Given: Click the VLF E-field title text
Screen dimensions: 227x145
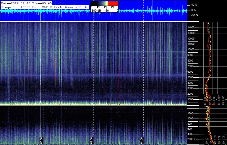Looking at the screenshot, I should [53, 7].
